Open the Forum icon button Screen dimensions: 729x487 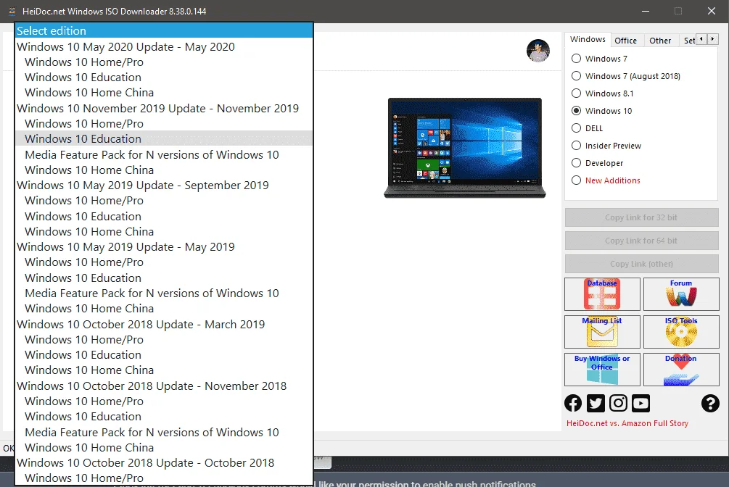[681, 294]
